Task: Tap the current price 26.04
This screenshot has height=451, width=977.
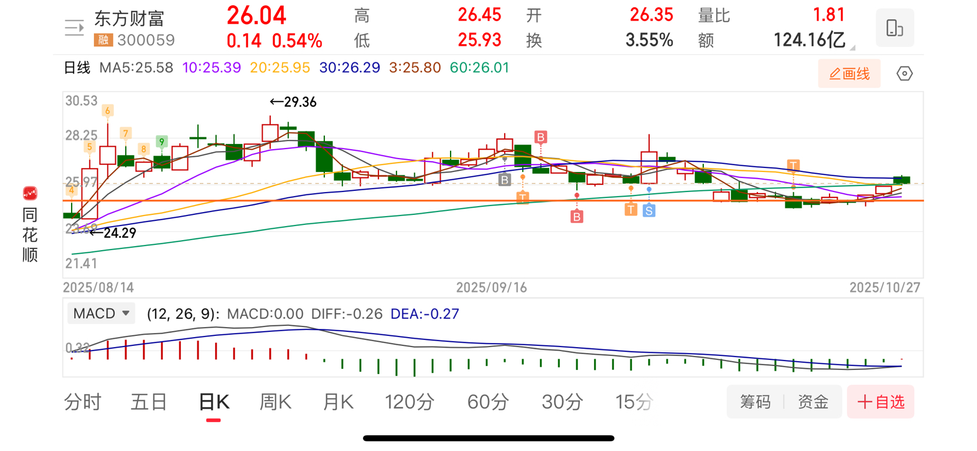Action: (x=257, y=15)
